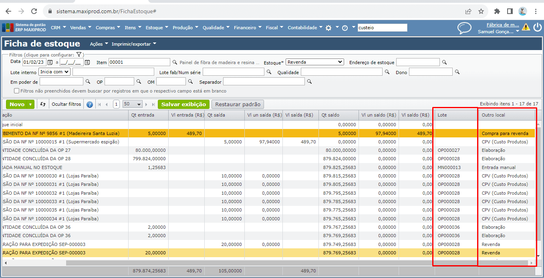Click the magnifier next to the Item field
Viewport: 544px width, 278px height.
click(175, 62)
